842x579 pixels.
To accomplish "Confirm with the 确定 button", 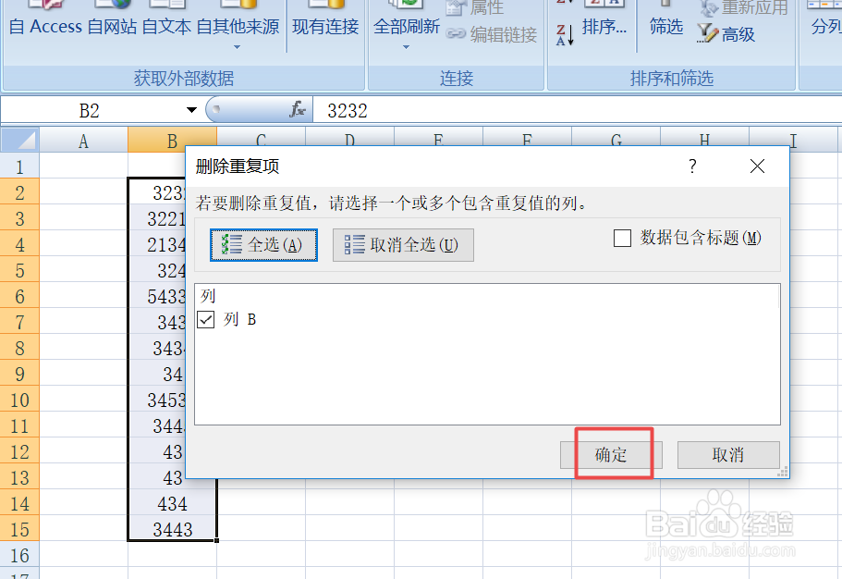I will [x=613, y=454].
